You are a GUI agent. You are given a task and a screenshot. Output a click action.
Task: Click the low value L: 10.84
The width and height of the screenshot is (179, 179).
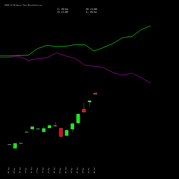point(91,12)
